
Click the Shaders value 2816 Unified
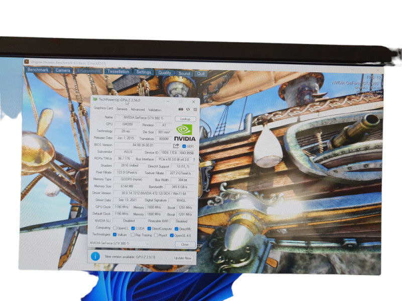tap(130, 166)
